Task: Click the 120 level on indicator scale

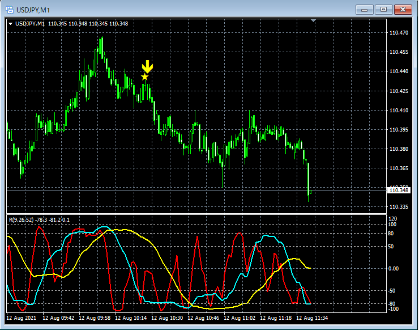Action: click(393, 219)
